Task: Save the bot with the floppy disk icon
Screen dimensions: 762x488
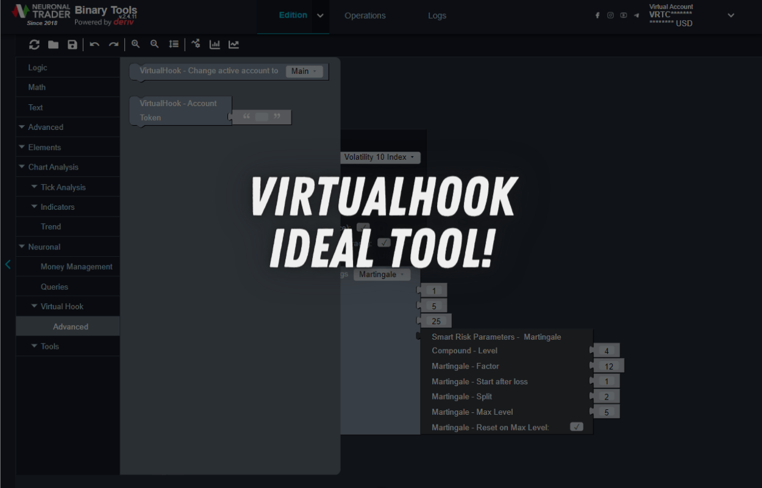Action: point(73,45)
